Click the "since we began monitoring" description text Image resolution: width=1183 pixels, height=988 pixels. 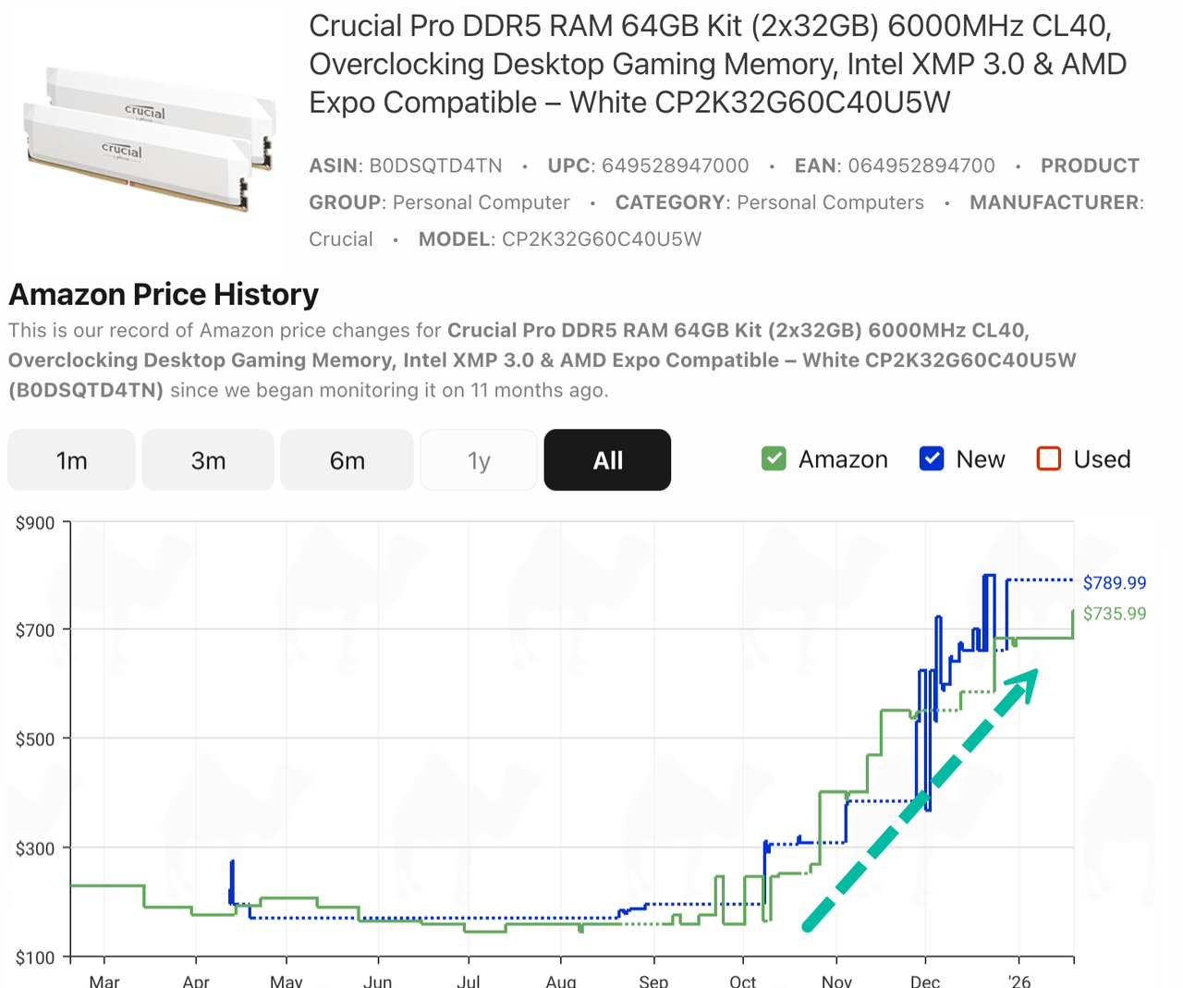[389, 390]
